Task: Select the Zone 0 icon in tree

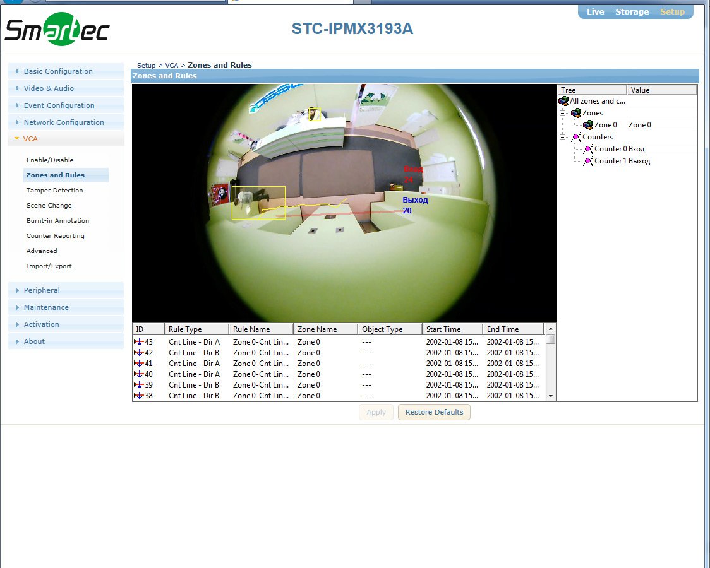Action: [x=587, y=125]
